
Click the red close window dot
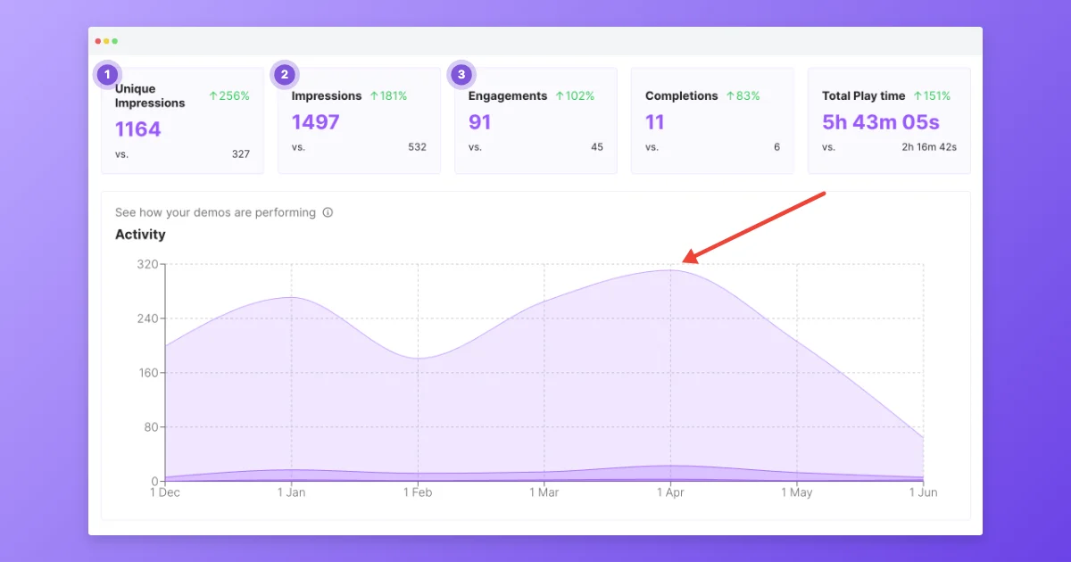click(x=98, y=41)
